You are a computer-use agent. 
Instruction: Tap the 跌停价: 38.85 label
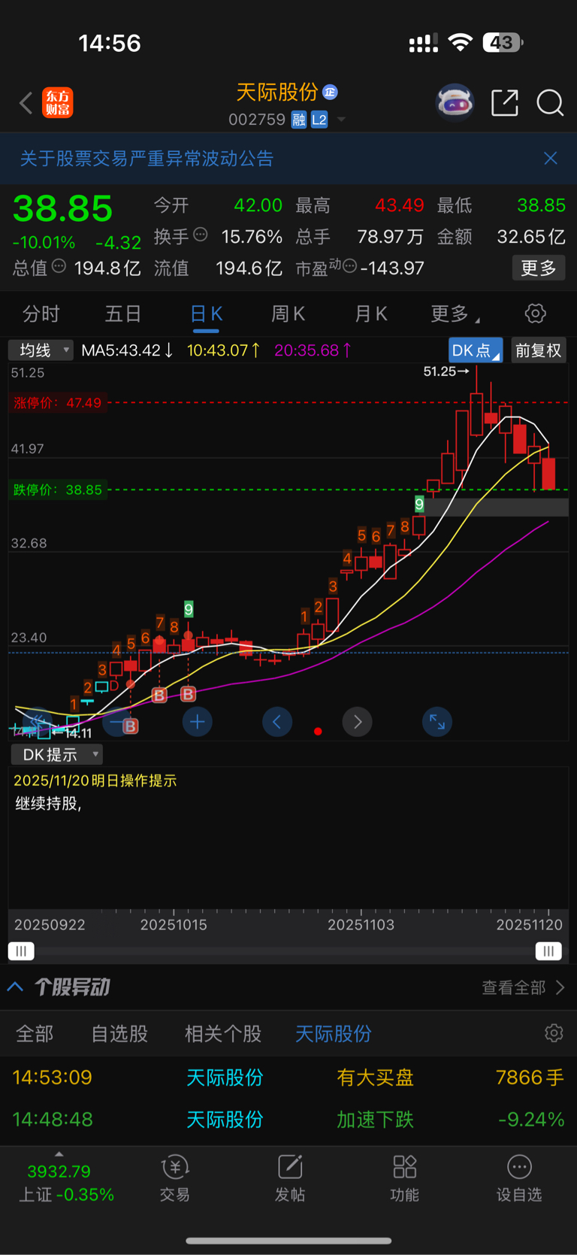pos(57,490)
